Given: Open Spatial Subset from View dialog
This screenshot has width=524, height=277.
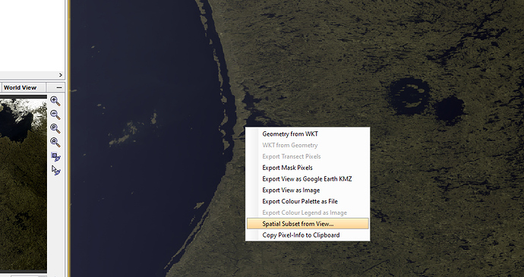Looking at the screenshot, I should point(308,224).
